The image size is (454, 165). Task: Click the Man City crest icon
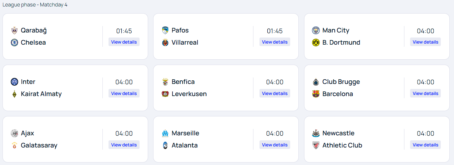tap(316, 30)
